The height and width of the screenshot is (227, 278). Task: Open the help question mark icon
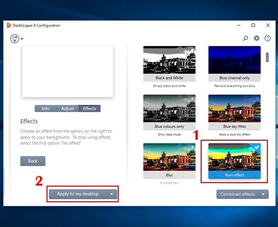267,38
